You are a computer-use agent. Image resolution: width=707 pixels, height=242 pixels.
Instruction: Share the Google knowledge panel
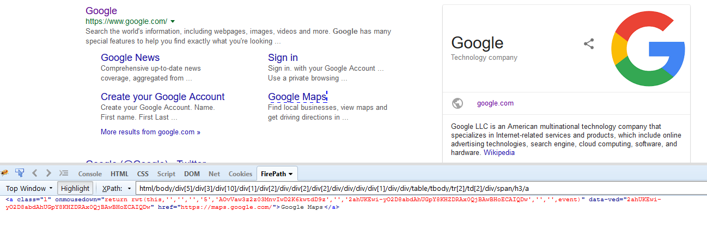(x=589, y=44)
